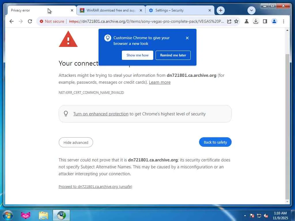Open Windows Explorer from the taskbar
295x221 pixels.
[x=44, y=215]
